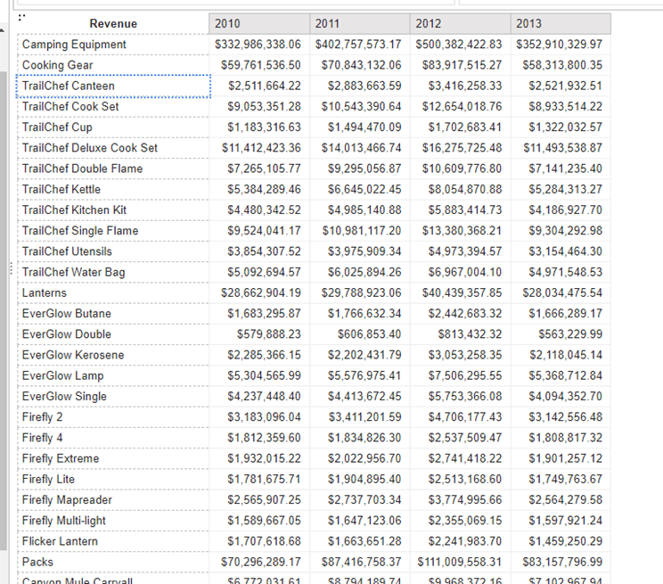
Task: Click Flicker Lantern 2010 value $1,707,618.68
Action: [x=265, y=542]
